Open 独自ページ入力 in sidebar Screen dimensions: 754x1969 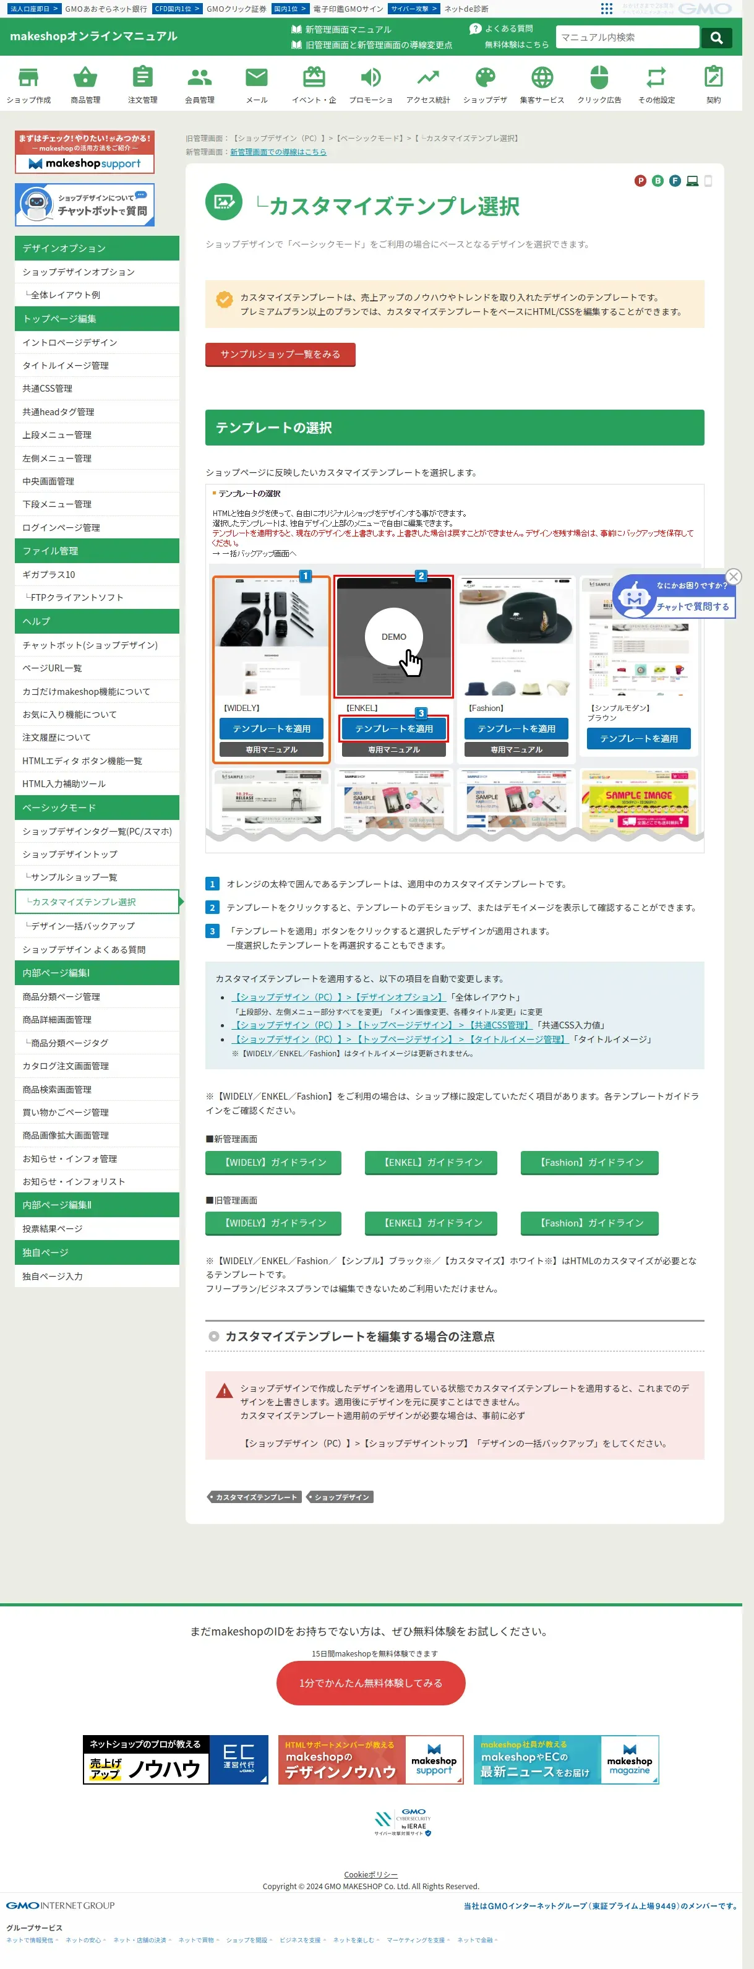[x=96, y=1277]
